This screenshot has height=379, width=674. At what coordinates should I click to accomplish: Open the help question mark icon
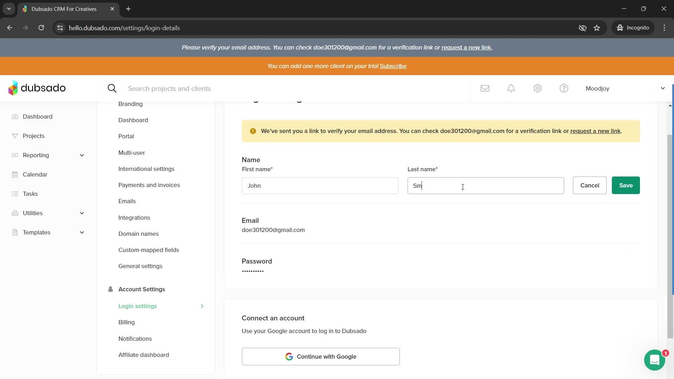[564, 88]
